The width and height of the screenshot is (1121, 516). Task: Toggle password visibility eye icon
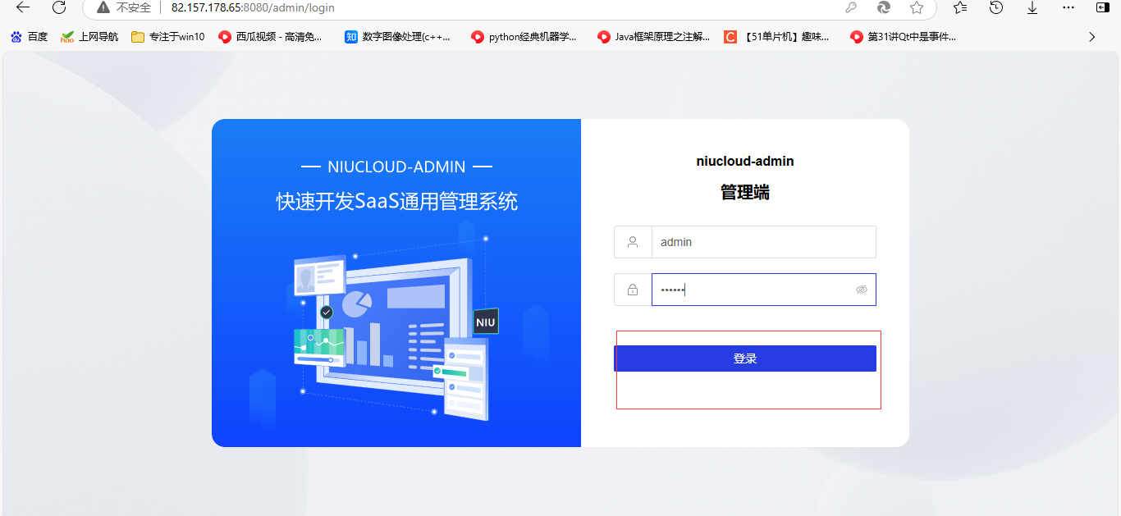[861, 290]
